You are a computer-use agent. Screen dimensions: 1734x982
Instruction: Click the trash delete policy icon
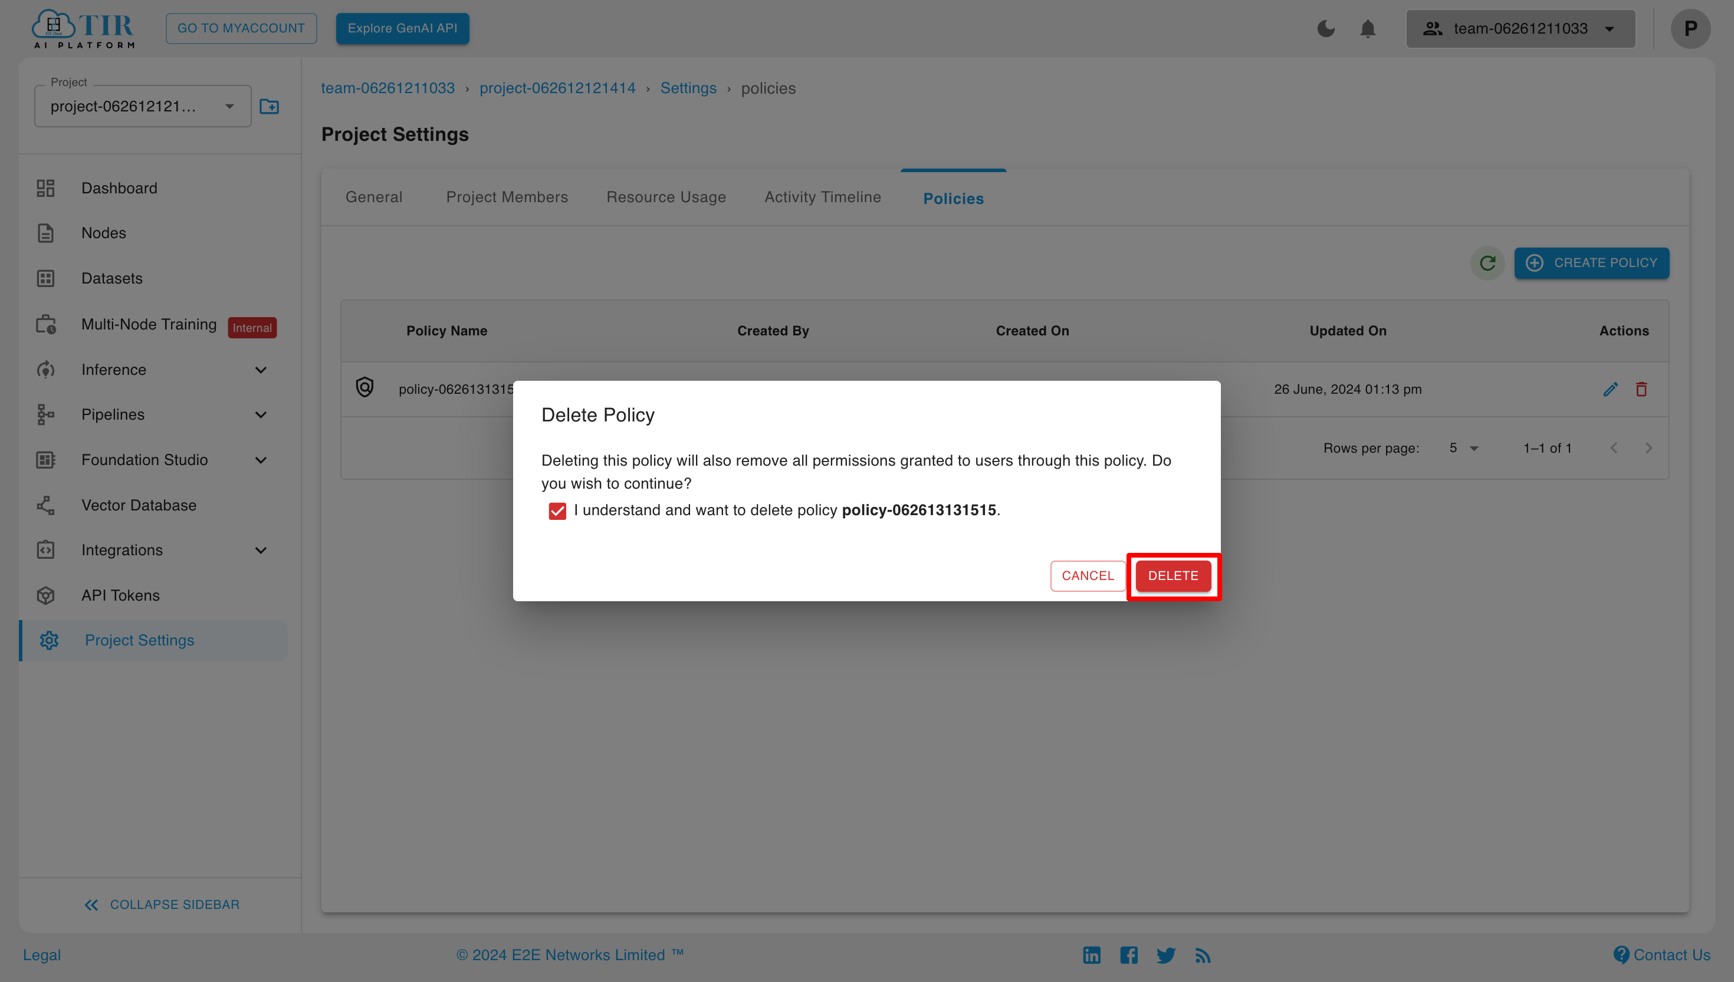(x=1641, y=389)
